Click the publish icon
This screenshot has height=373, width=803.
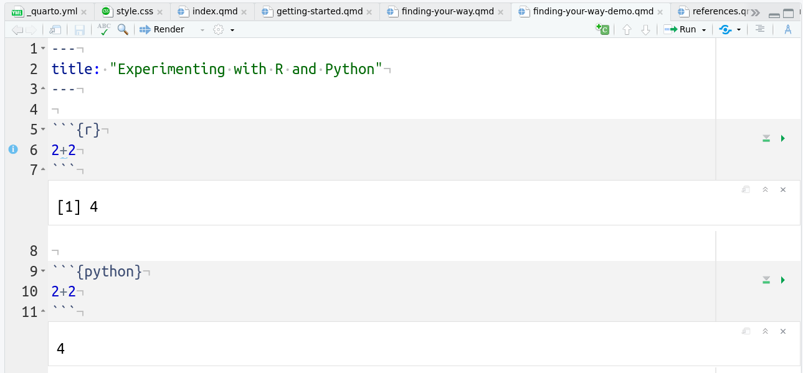point(725,29)
